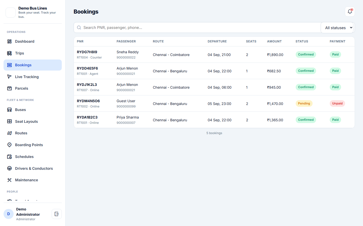
Task: Click the Paid badge in Priya Sharma's row
Action: point(335,120)
